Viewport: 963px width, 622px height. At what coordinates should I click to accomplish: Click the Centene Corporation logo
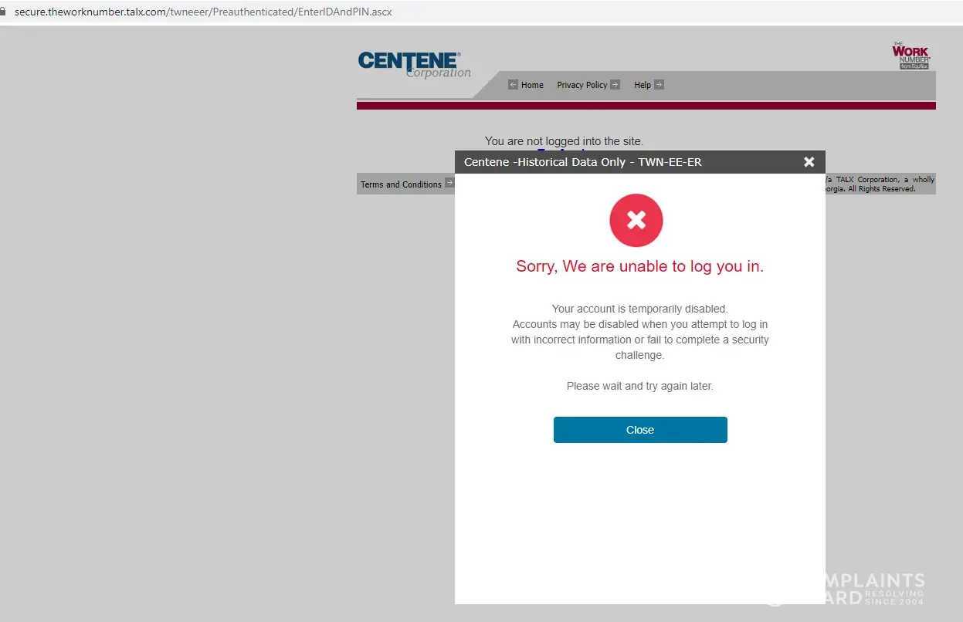[x=414, y=65]
